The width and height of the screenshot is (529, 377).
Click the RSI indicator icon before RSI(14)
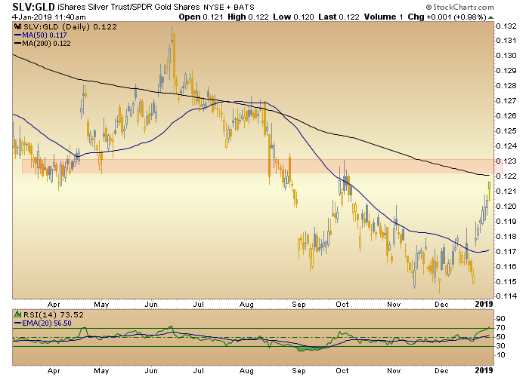(x=17, y=314)
